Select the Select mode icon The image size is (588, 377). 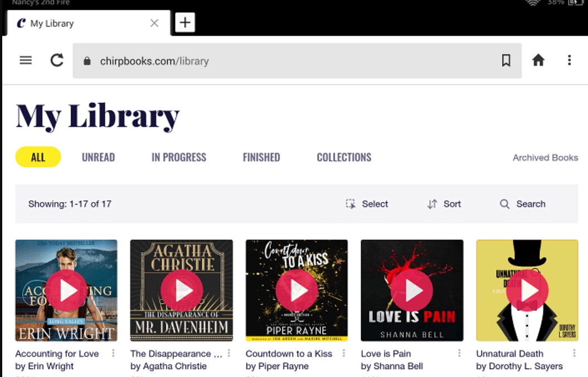[350, 204]
